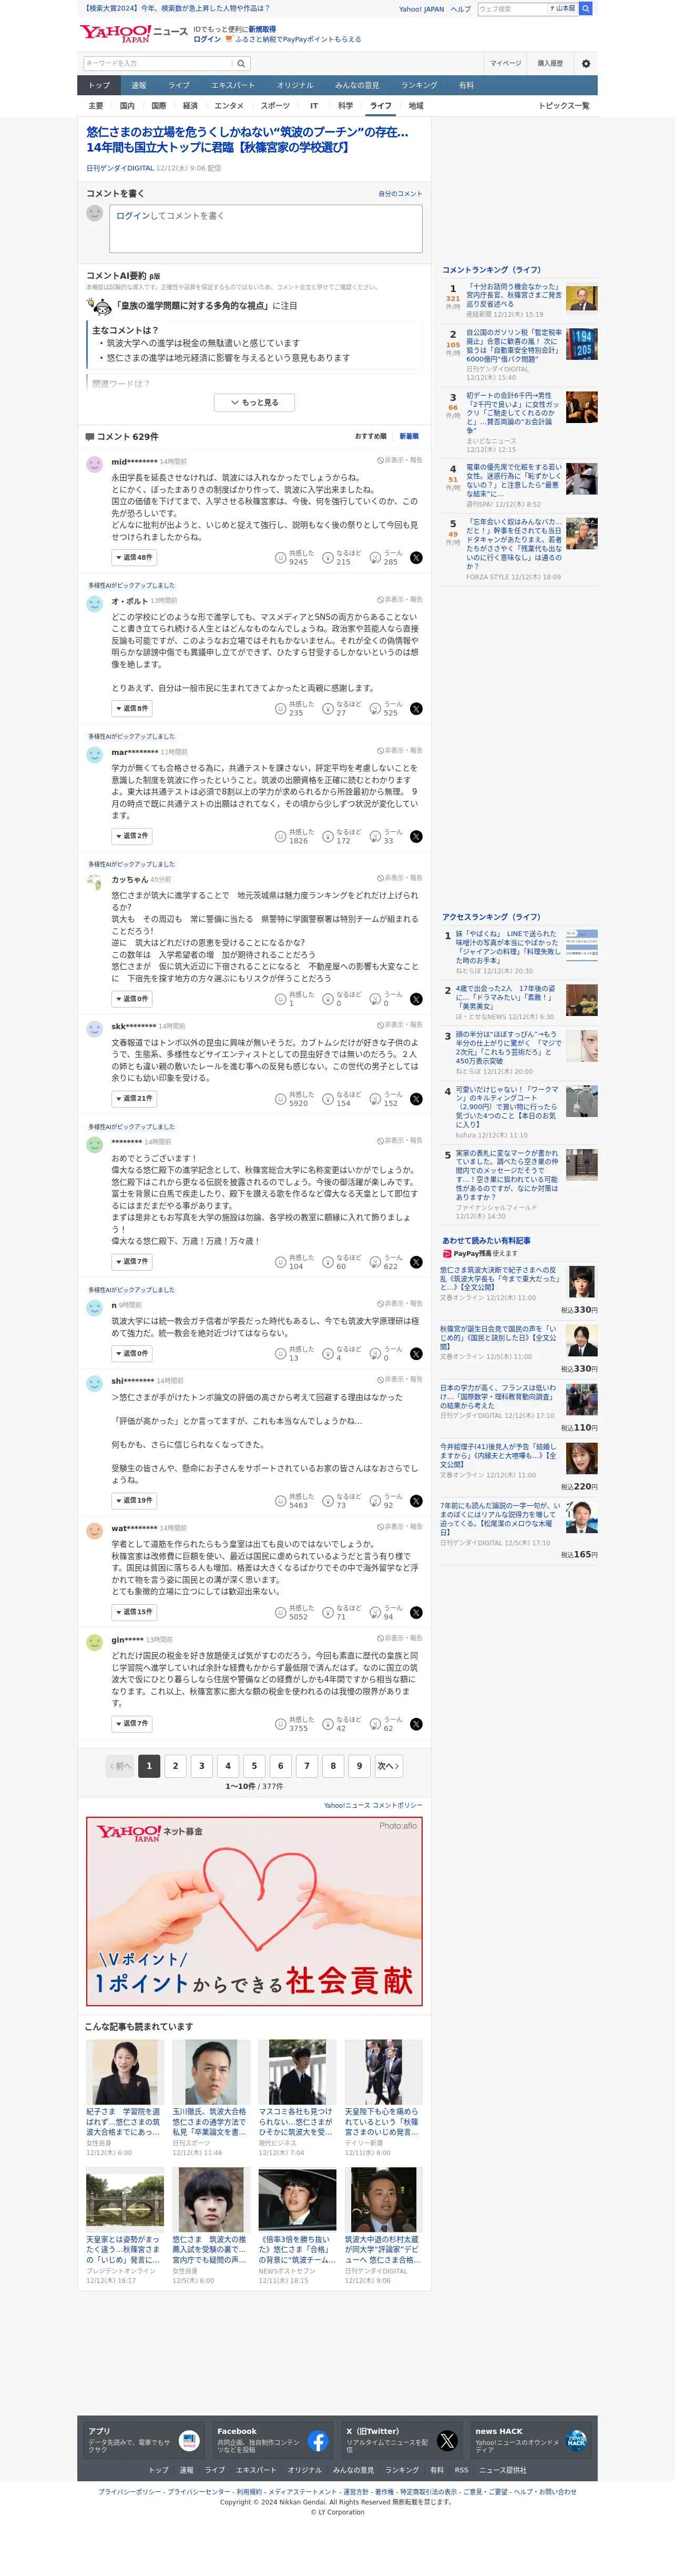Click the article headline about 筑波のプーチン

(x=248, y=139)
